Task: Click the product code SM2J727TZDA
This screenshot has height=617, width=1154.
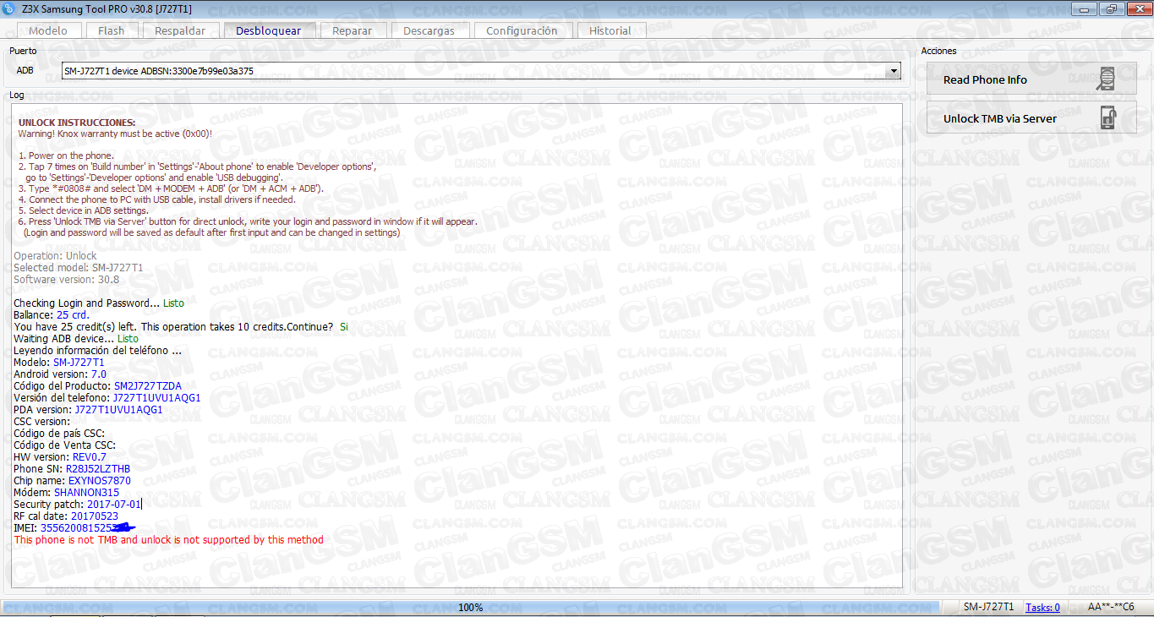Action: (x=148, y=385)
